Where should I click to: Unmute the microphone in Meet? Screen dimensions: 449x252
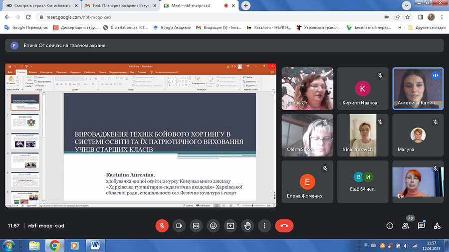click(162, 226)
